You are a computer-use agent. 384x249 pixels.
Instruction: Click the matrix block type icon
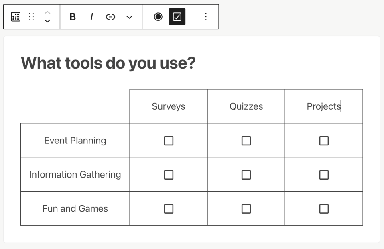[x=16, y=17]
